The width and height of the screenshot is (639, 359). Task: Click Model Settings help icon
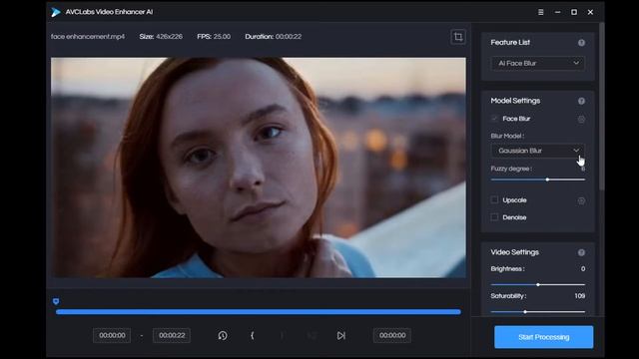coord(581,101)
